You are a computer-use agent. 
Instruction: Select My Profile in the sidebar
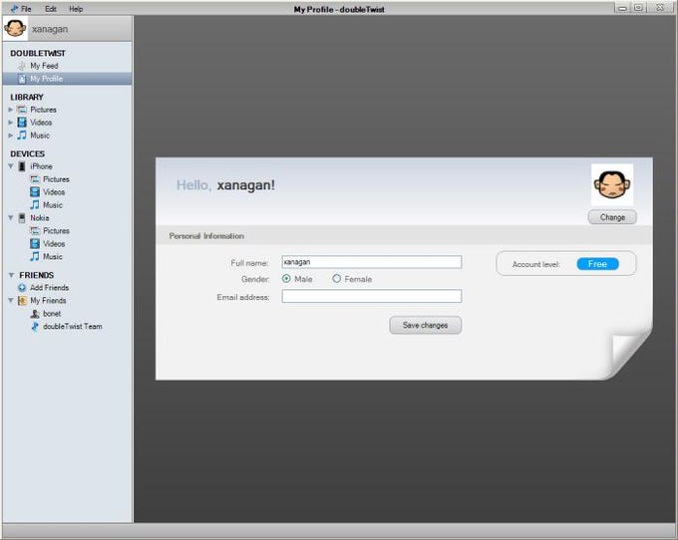67,79
